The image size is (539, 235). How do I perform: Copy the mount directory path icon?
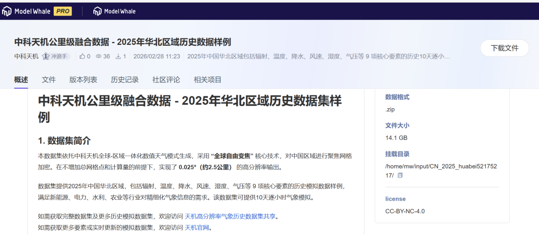[x=400, y=175]
